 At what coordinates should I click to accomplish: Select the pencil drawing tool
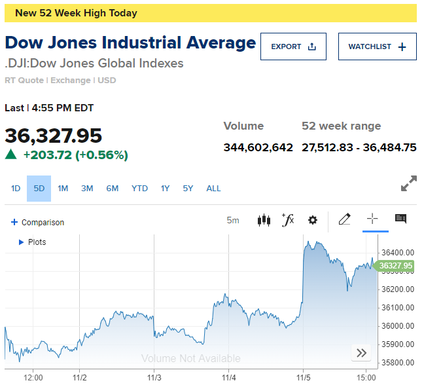[x=345, y=219]
